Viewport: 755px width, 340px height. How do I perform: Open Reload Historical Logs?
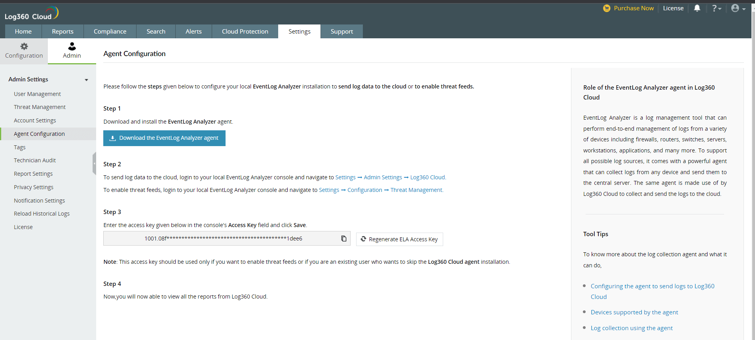tap(42, 214)
